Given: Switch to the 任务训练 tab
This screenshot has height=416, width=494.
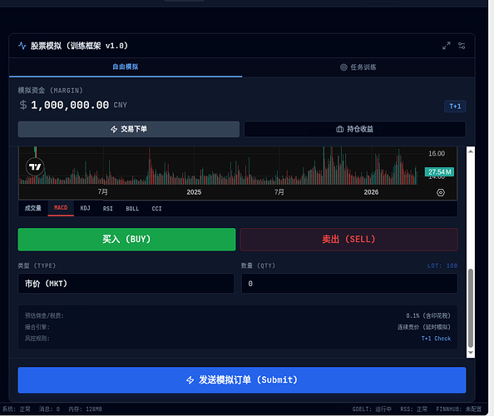Looking at the screenshot, I should [x=358, y=67].
